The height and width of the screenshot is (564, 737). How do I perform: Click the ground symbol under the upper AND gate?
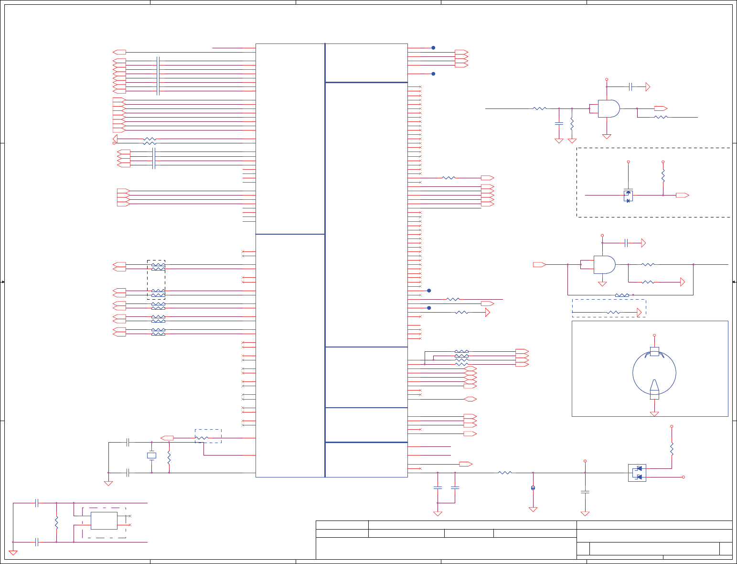(607, 136)
